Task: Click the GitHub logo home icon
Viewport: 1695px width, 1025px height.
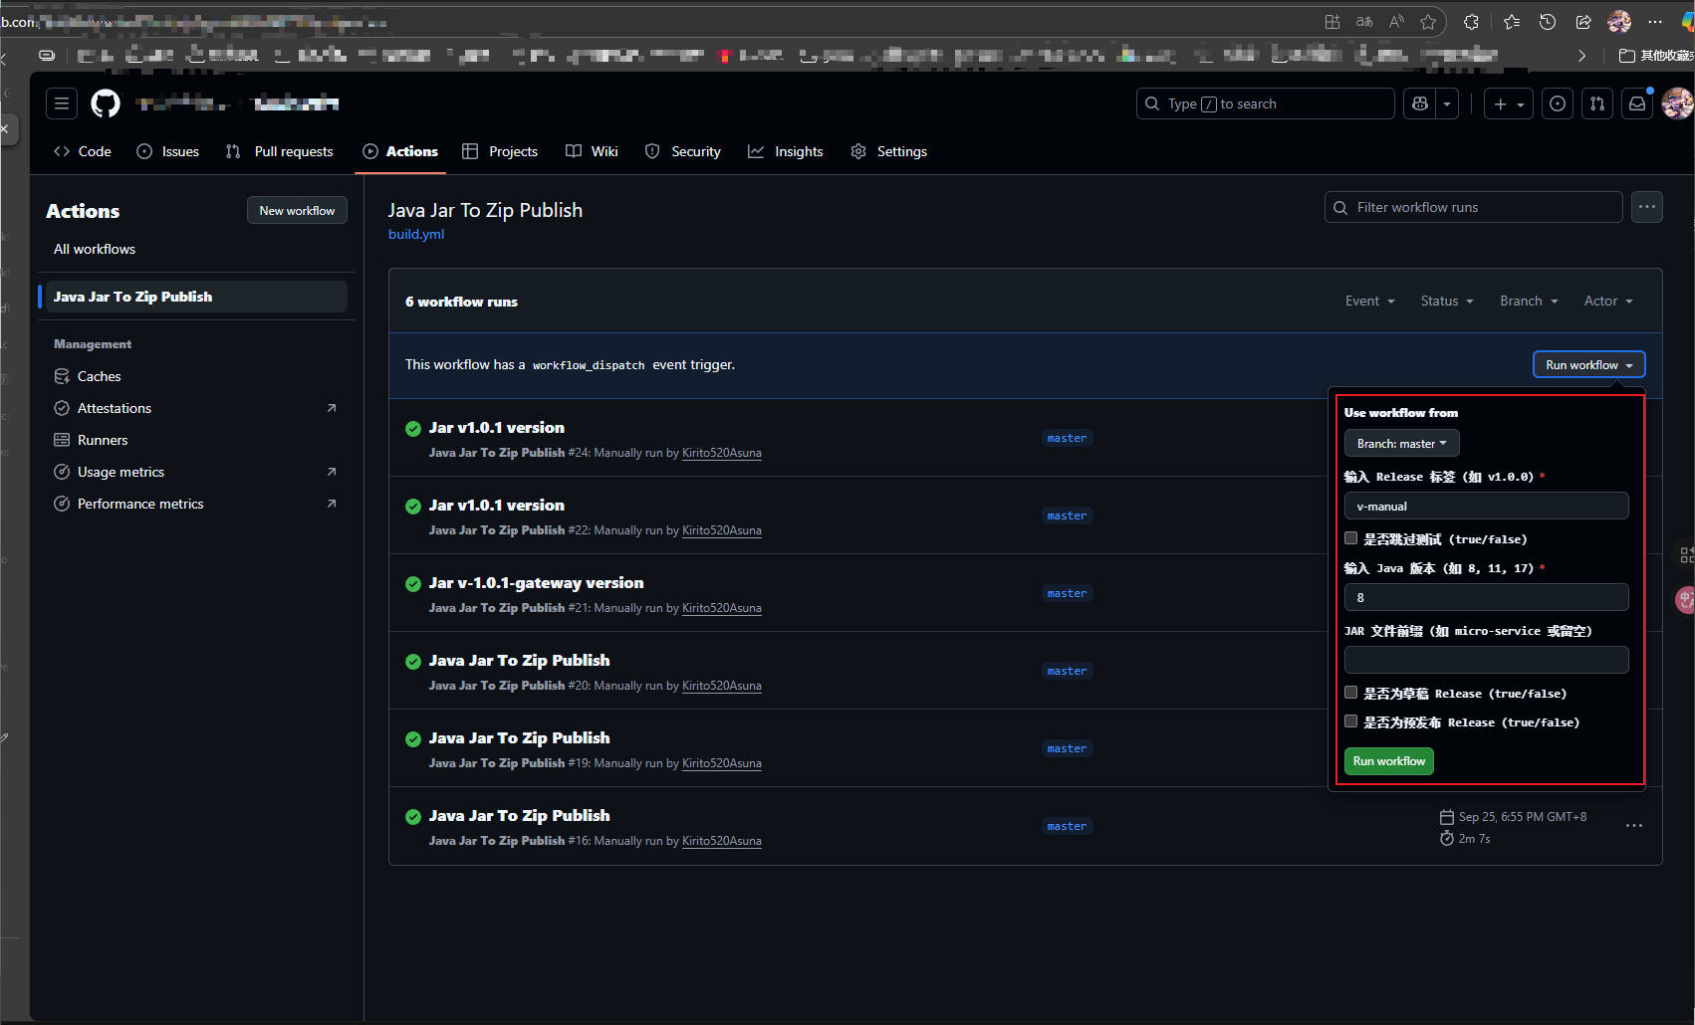Action: [x=106, y=103]
